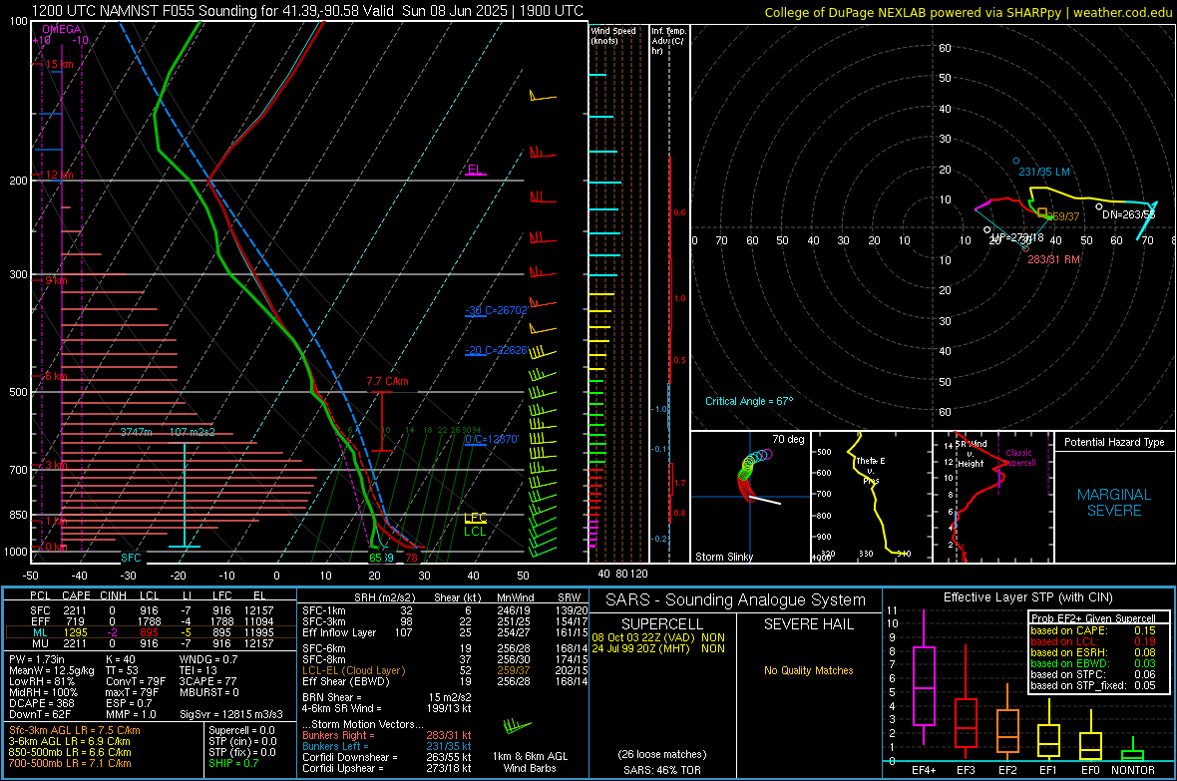This screenshot has width=1177, height=781.
Task: Click the 'LCL-EL (Cloud Layer)' row label
Action: pos(353,670)
